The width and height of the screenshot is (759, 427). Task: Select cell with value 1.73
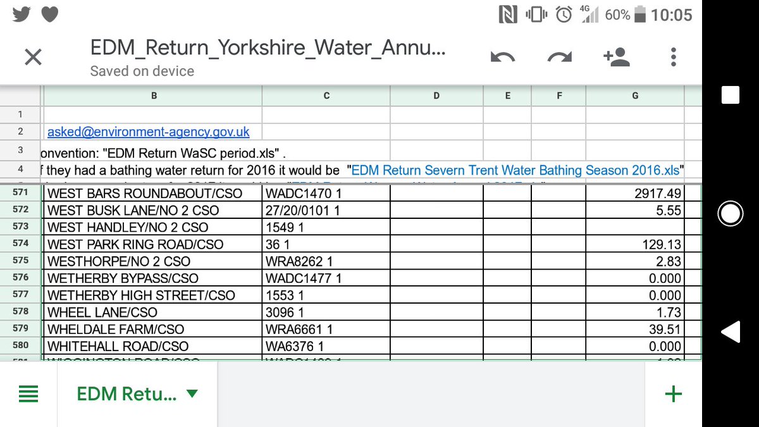[635, 313]
